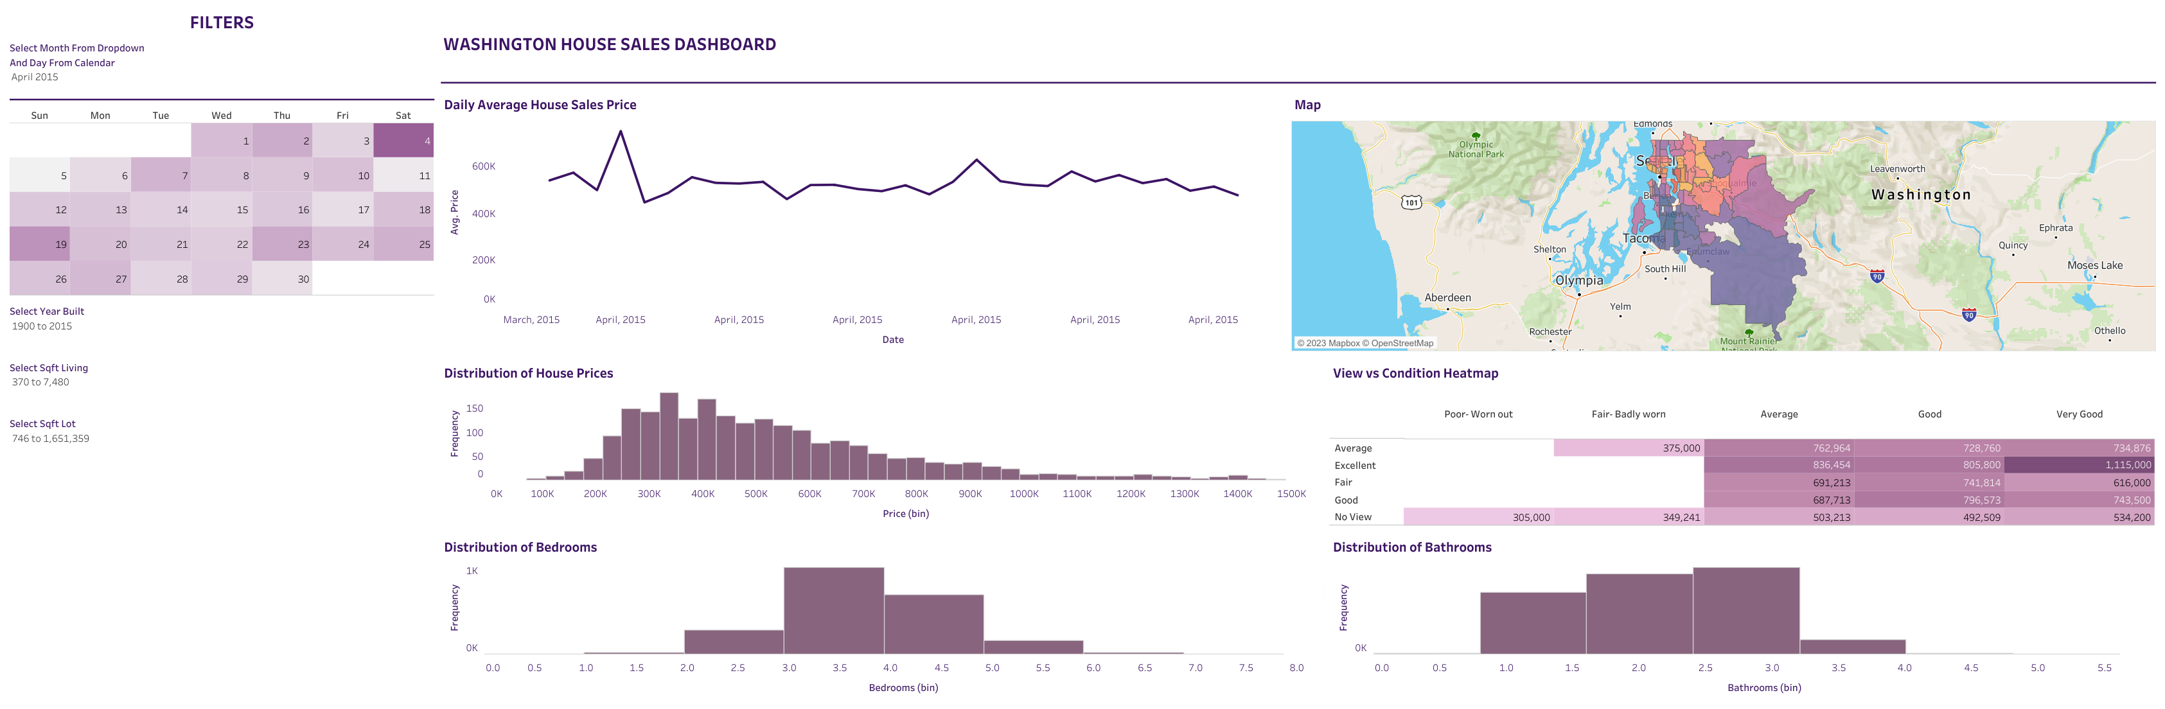Click the Olympic National Park tree icon on map
This screenshot has width=2165, height=709.
(1477, 137)
